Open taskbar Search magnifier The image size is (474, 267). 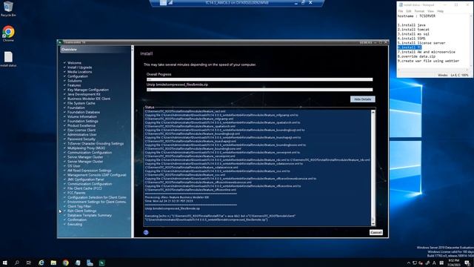[16, 263]
